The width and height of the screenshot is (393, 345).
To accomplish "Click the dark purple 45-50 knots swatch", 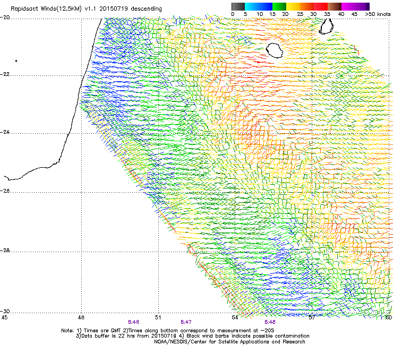I will pyautogui.click(x=362, y=6).
